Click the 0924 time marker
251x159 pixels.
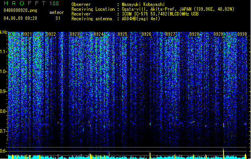(99, 34)
